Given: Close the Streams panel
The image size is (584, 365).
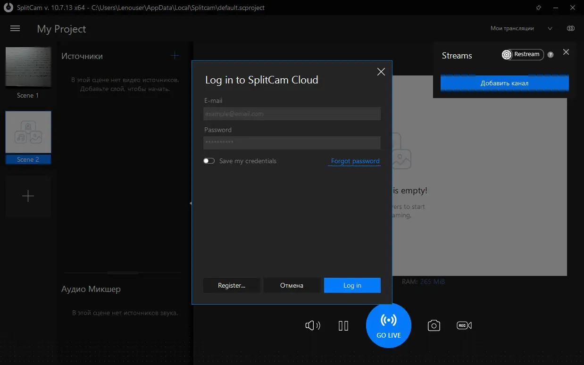Looking at the screenshot, I should [566, 52].
